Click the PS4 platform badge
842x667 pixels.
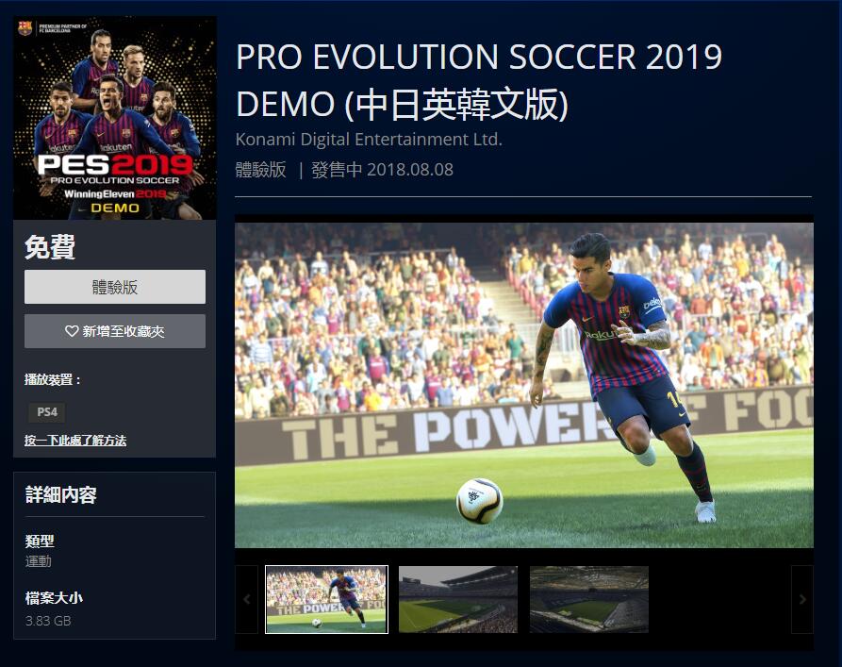(47, 412)
